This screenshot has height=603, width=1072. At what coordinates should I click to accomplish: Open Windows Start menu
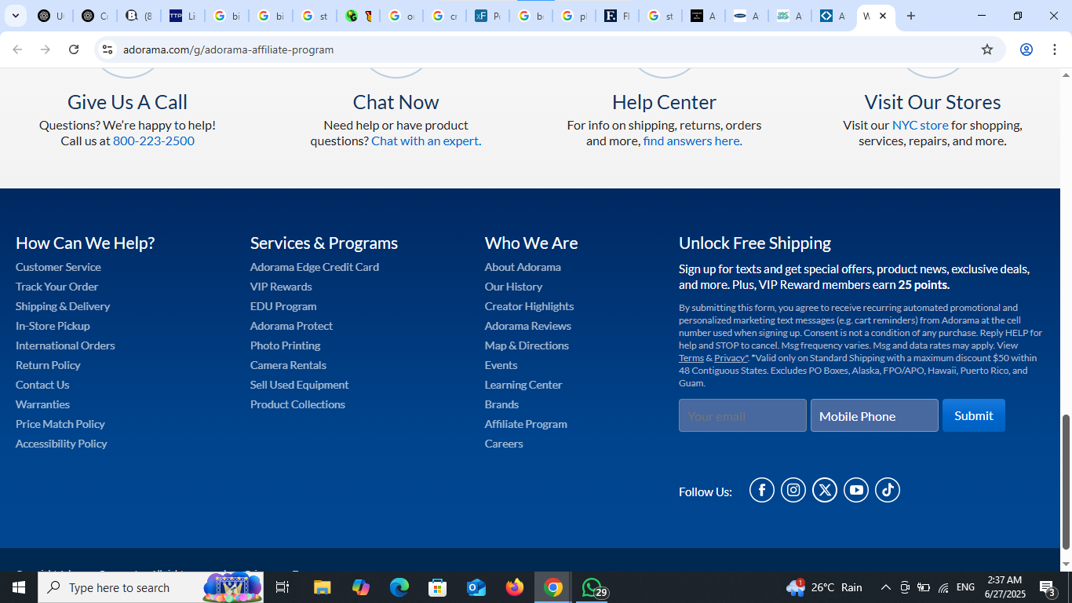coord(19,587)
